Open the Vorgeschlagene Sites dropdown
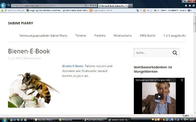 point(101,10)
